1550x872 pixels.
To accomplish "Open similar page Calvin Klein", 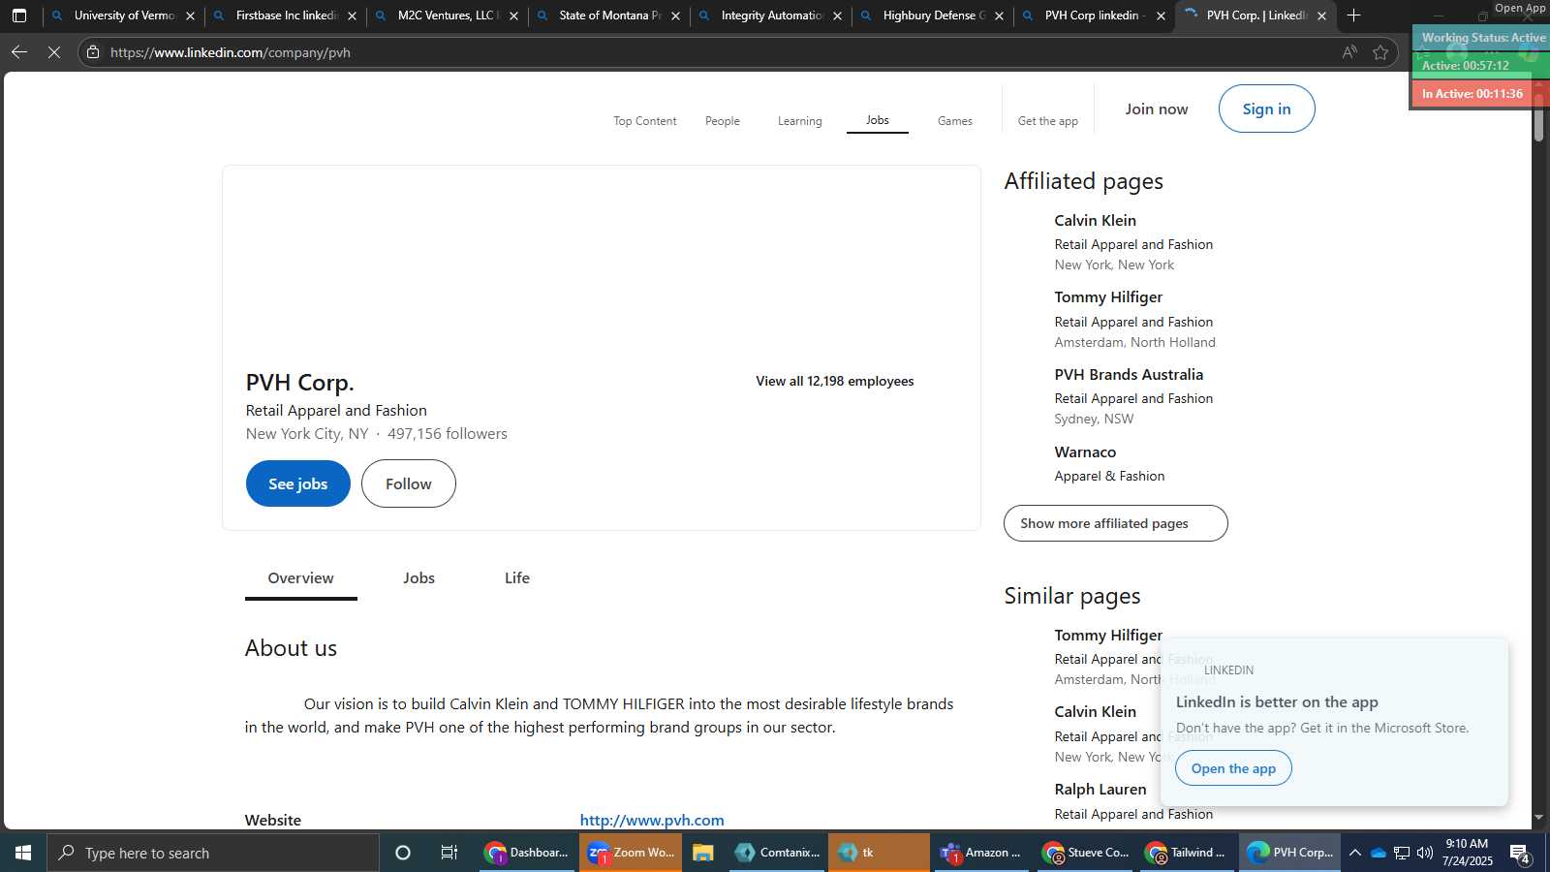I will point(1096,711).
